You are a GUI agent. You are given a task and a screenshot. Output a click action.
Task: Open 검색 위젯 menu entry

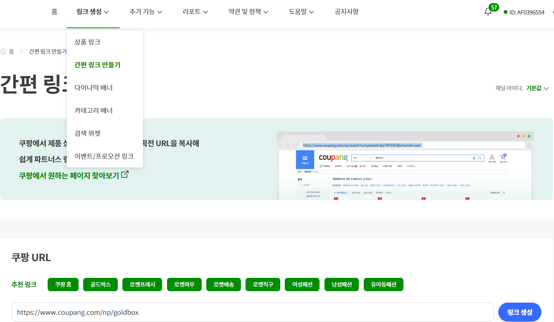tap(105, 133)
